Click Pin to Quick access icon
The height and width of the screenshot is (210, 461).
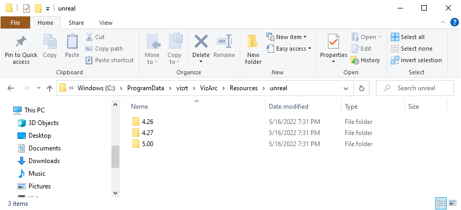21,42
